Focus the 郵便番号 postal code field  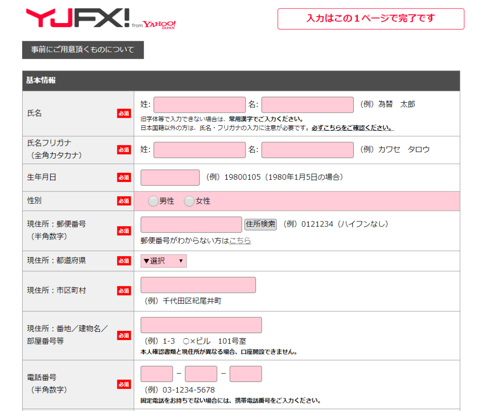[x=191, y=224]
